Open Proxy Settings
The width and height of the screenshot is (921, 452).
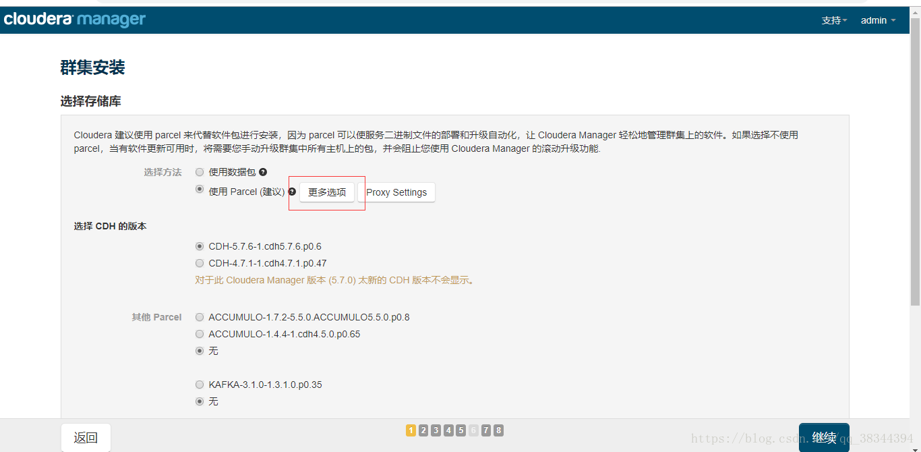(396, 192)
